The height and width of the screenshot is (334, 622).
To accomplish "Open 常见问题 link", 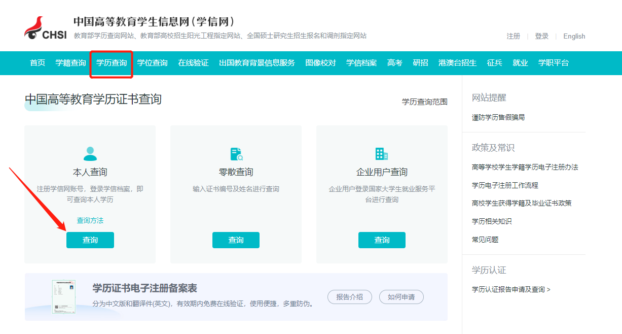I will (485, 240).
